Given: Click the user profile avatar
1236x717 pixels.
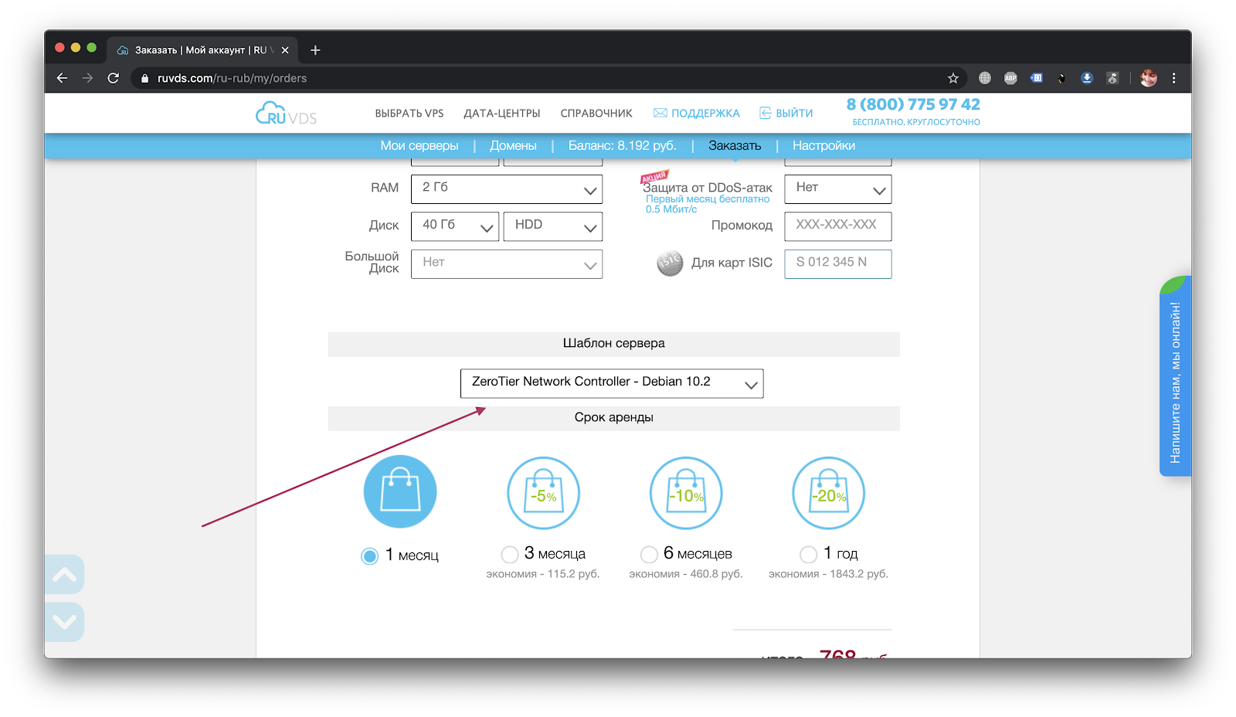Looking at the screenshot, I should coord(1149,78).
